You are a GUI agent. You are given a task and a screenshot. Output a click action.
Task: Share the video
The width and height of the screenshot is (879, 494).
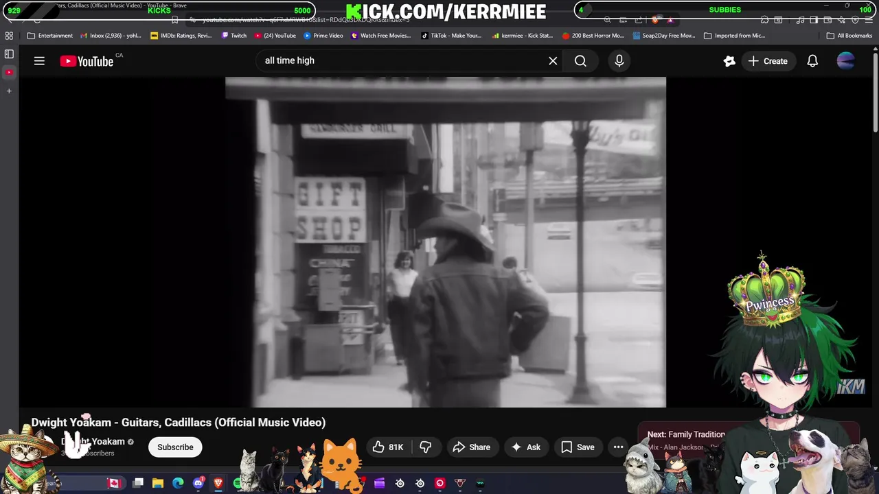tap(472, 447)
